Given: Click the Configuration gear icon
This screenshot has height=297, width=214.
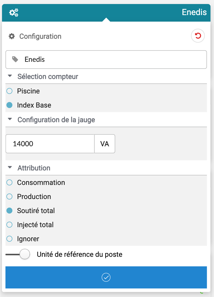Looking at the screenshot, I should (12, 36).
